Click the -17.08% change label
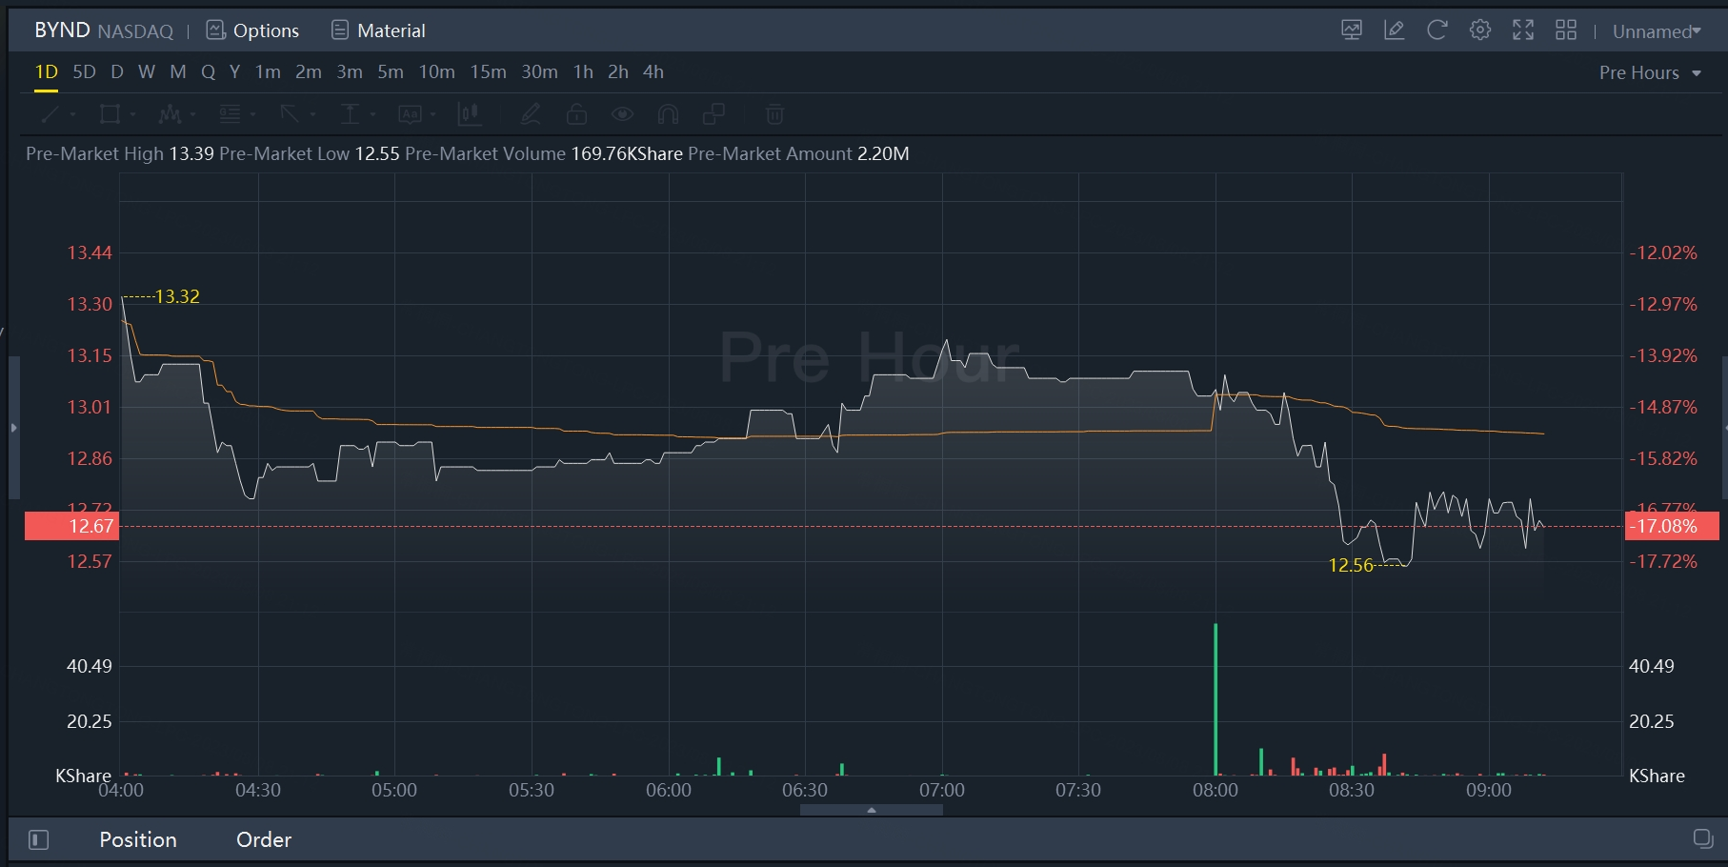The image size is (1728, 867). pyautogui.click(x=1672, y=526)
